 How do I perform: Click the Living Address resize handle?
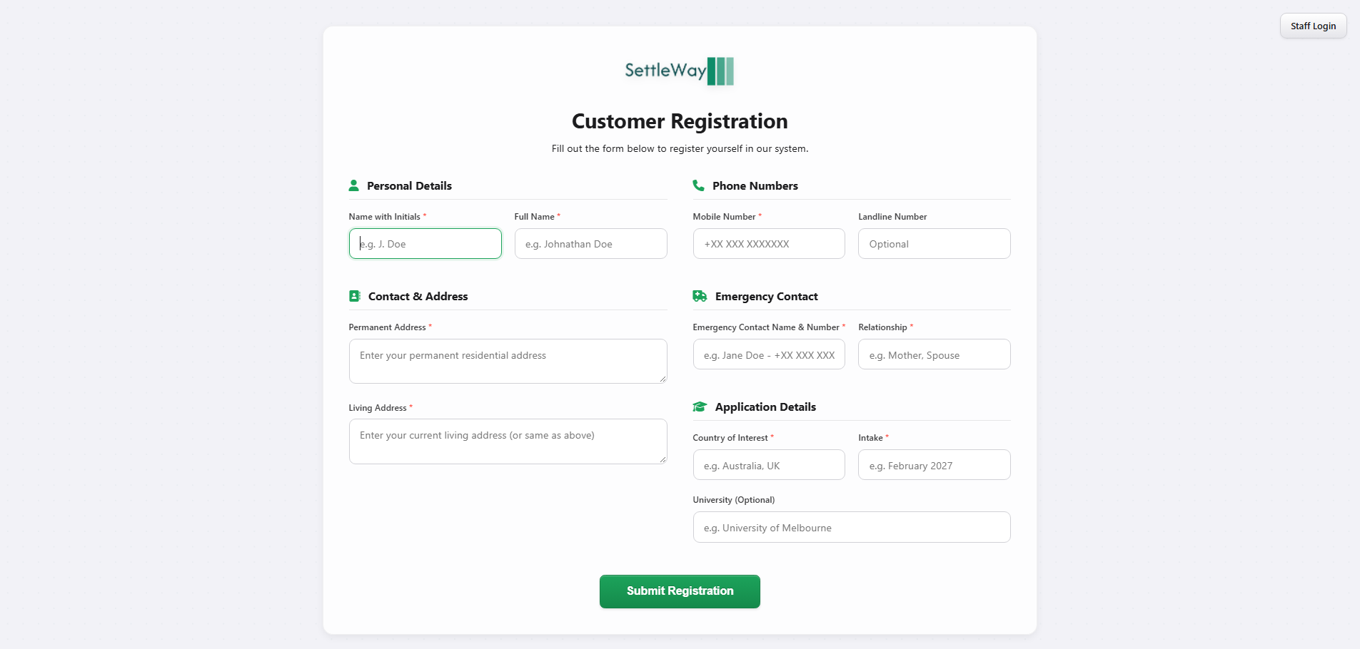(663, 459)
